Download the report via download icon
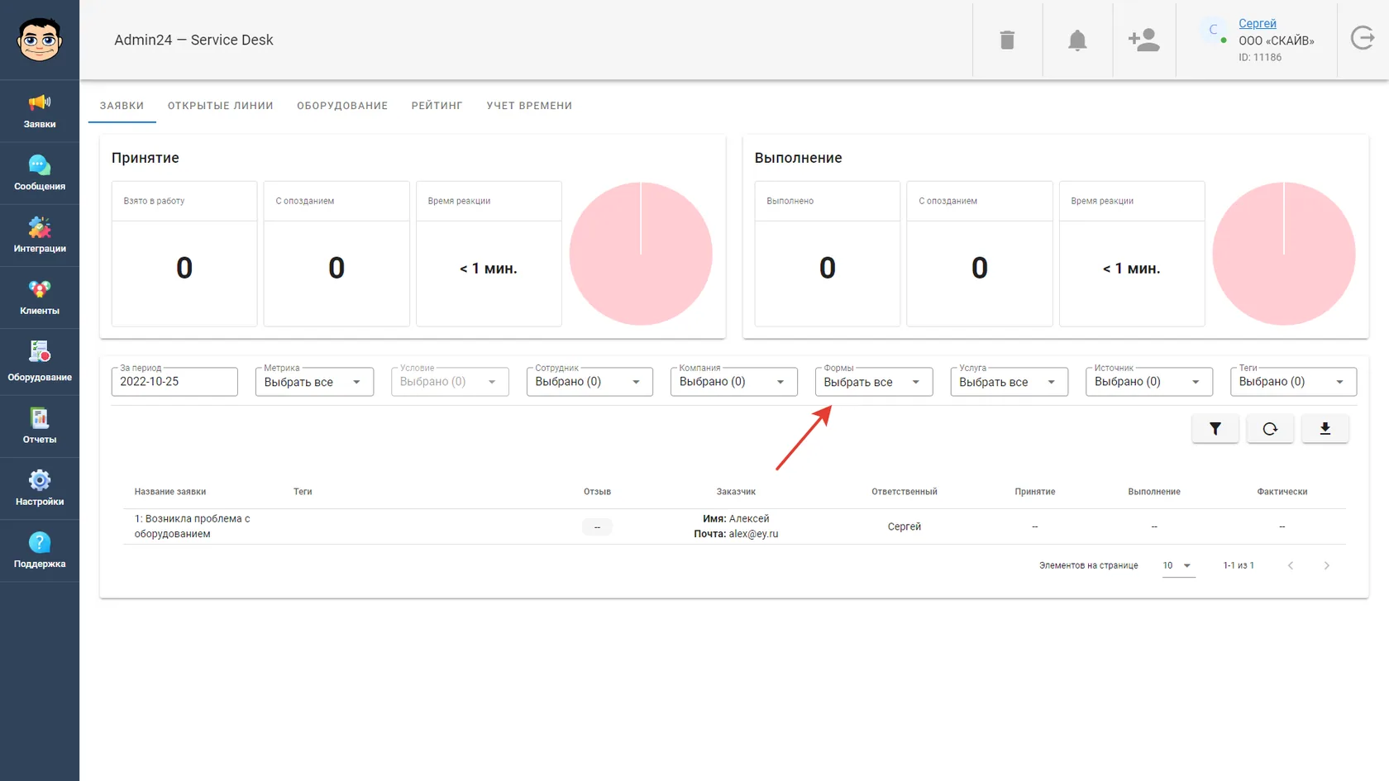1389x781 pixels. [1325, 428]
